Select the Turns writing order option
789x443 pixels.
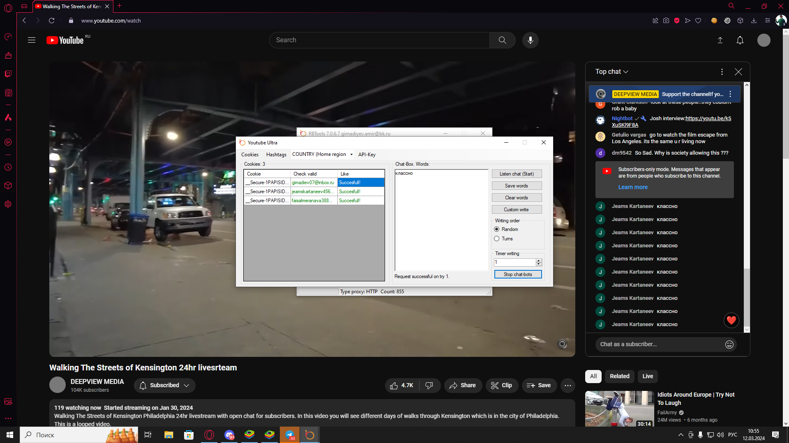click(497, 239)
